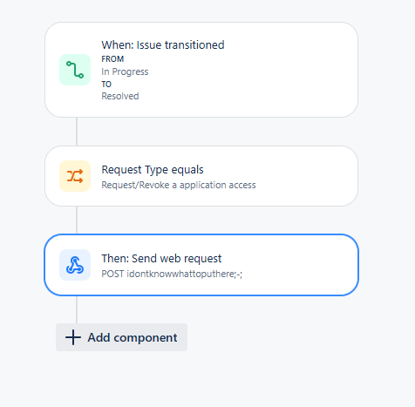Open the 'When: Issue transitioned' trigger title
This screenshot has height=407, width=415.
pyautogui.click(x=163, y=45)
